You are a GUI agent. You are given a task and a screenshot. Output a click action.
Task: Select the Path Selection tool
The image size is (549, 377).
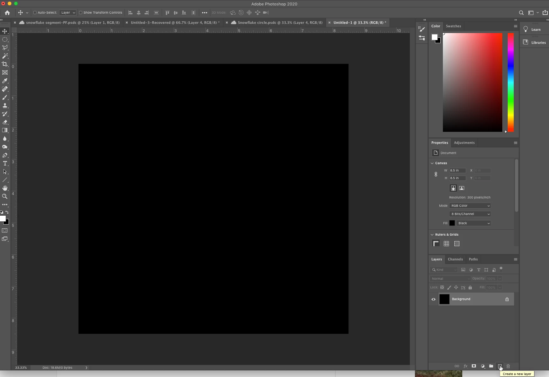(x=5, y=172)
